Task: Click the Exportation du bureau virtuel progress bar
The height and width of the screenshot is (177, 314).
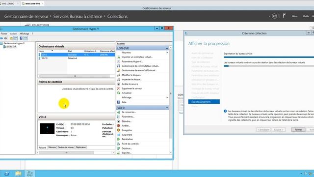Action: (x=269, y=57)
